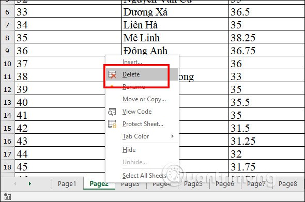
Task: Select row header 9
Action: tap(7, 51)
